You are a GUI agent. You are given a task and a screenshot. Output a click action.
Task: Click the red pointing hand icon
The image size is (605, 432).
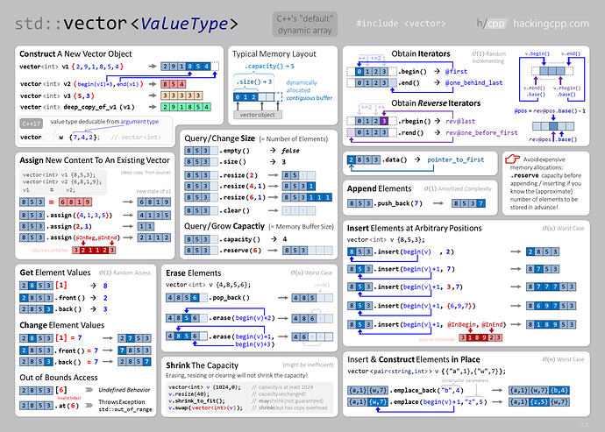pyautogui.click(x=512, y=158)
